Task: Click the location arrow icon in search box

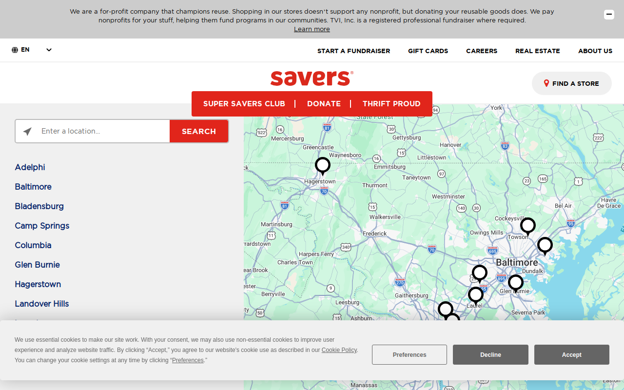Action: click(x=27, y=131)
